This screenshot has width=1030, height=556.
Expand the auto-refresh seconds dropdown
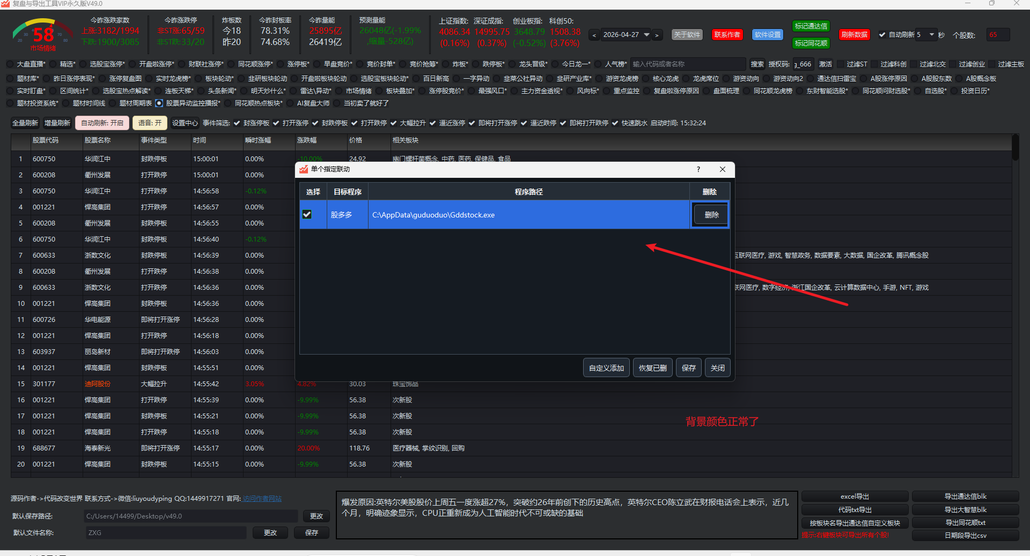[931, 35]
